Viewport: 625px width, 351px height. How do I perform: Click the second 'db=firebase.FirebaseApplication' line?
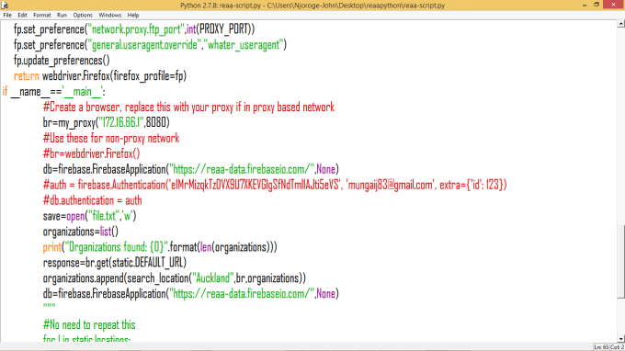tap(190, 294)
